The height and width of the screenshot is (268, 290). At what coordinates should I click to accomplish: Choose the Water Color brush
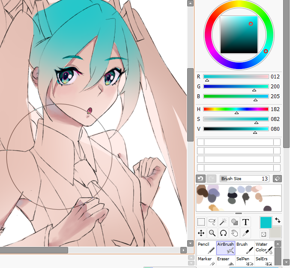coord(264,248)
